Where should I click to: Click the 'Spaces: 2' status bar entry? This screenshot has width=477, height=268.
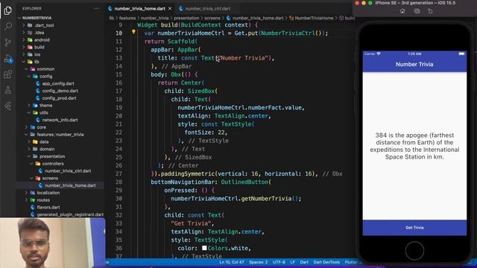pos(259,262)
